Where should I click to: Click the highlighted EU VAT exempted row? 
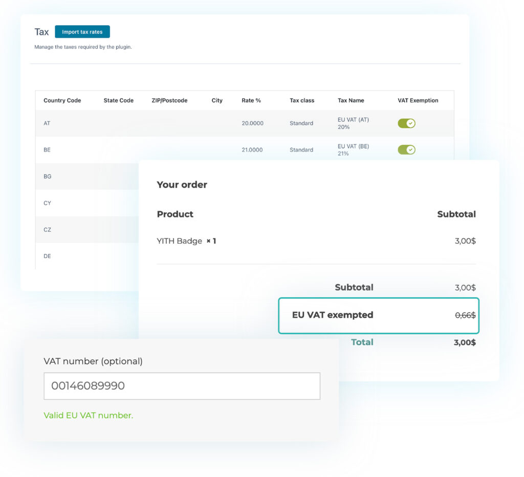(x=379, y=315)
